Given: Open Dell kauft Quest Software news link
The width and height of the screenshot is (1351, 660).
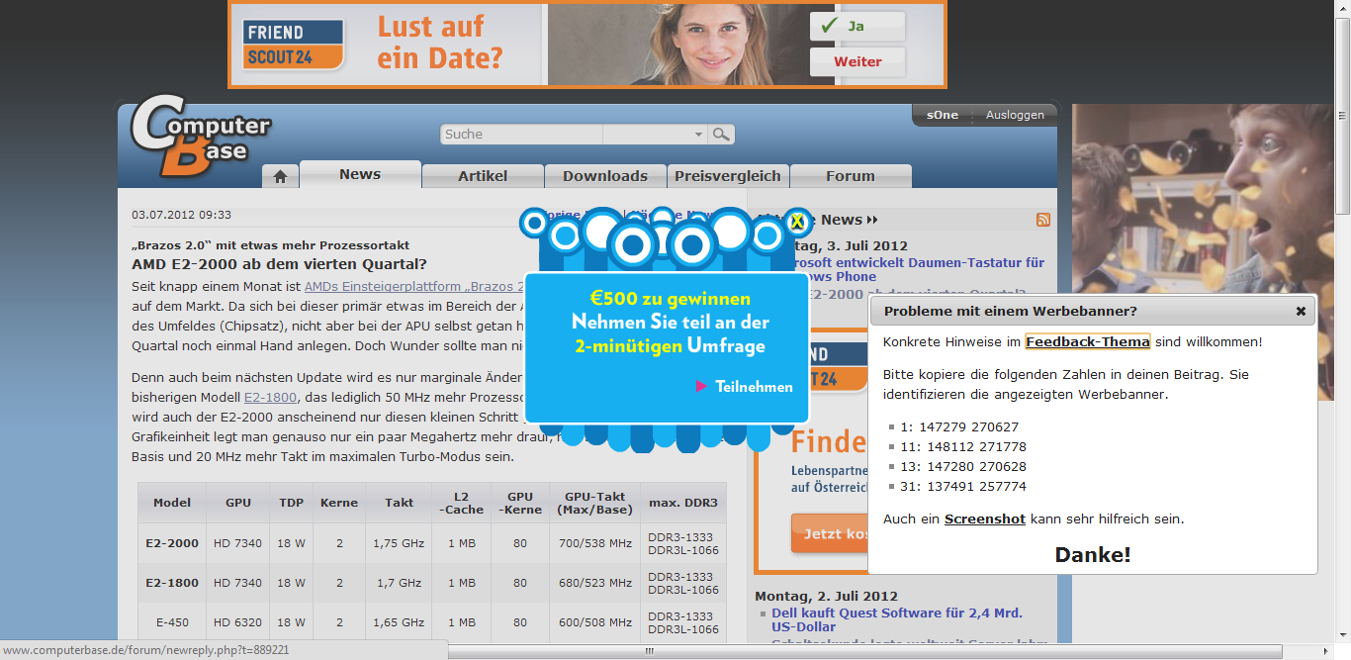Looking at the screenshot, I should 897,619.
